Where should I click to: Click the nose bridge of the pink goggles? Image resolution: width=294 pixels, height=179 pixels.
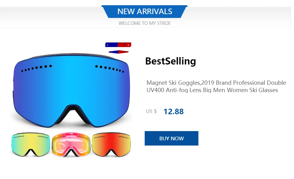point(71,152)
